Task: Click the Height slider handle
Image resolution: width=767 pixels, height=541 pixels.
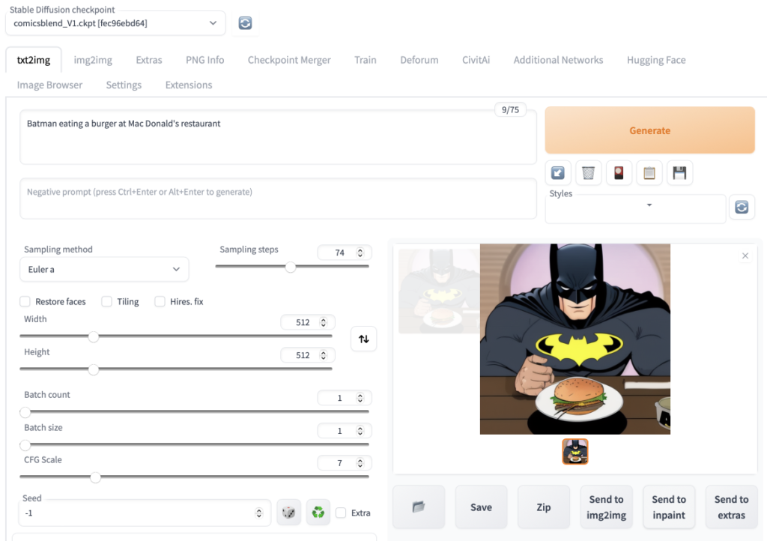Action: (x=94, y=369)
